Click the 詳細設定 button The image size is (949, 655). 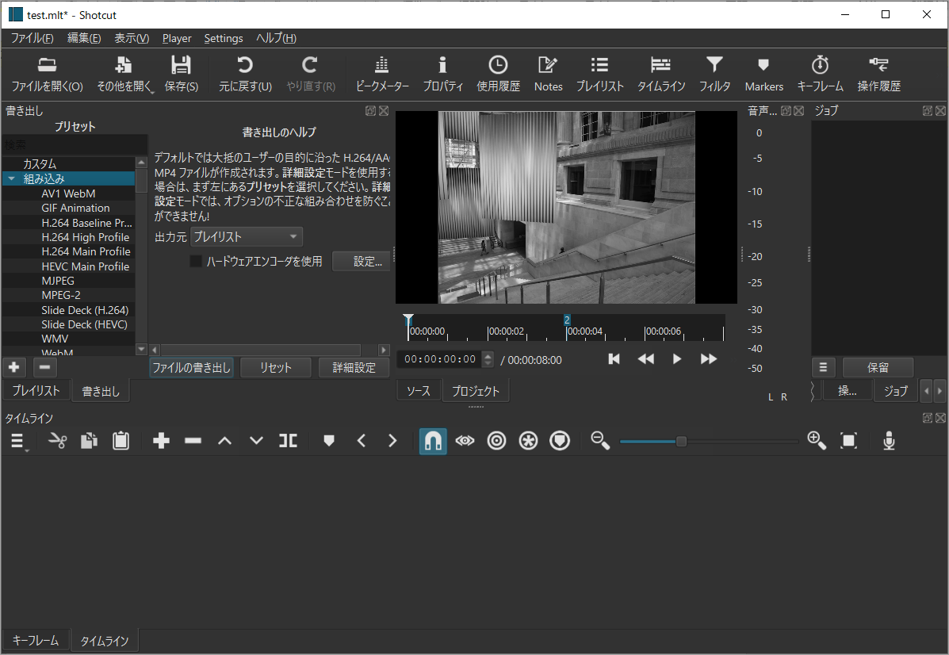[x=354, y=367]
